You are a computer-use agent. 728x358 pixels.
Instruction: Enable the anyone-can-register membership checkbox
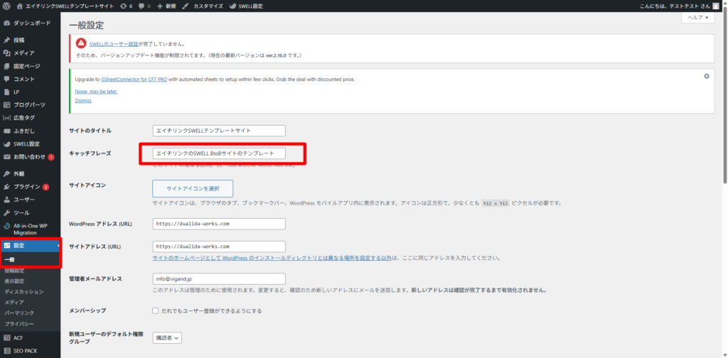pyautogui.click(x=156, y=310)
